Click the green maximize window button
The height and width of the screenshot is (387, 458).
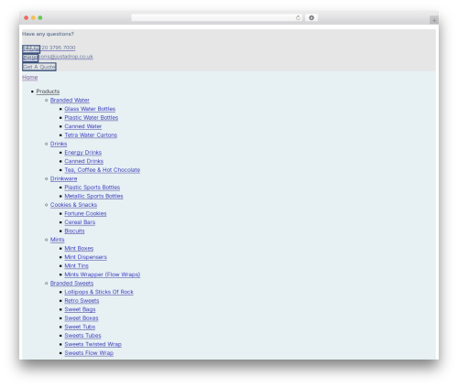click(x=40, y=18)
